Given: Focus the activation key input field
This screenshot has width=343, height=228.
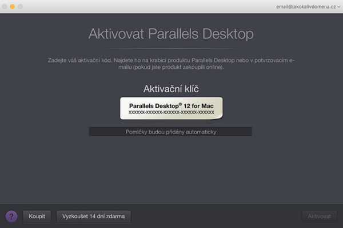Looking at the screenshot, I should pos(170,132).
